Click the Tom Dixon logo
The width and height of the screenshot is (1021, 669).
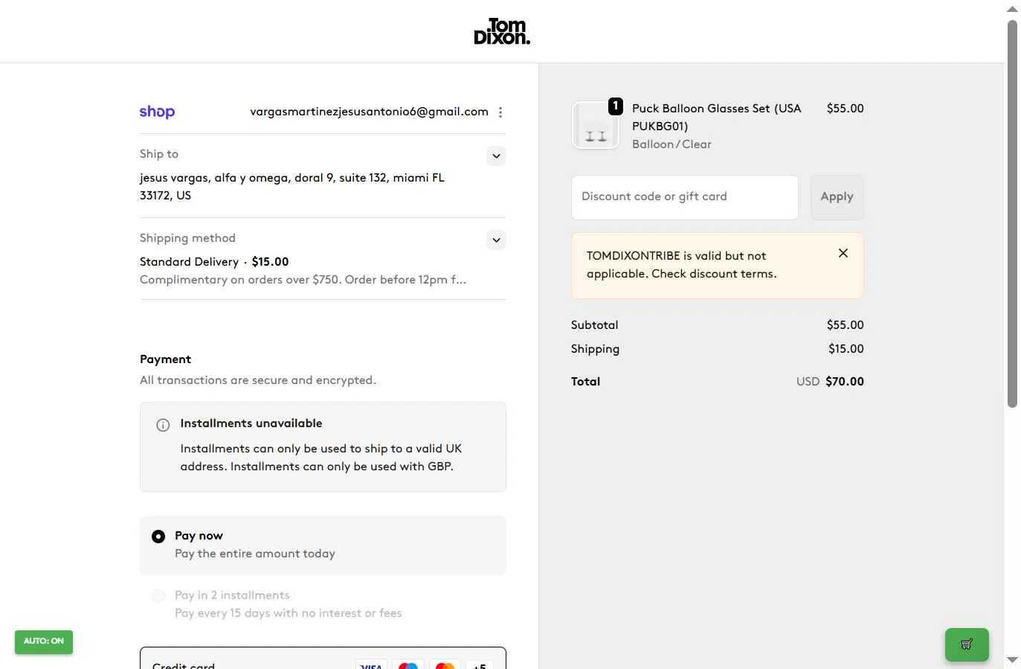pos(502,31)
